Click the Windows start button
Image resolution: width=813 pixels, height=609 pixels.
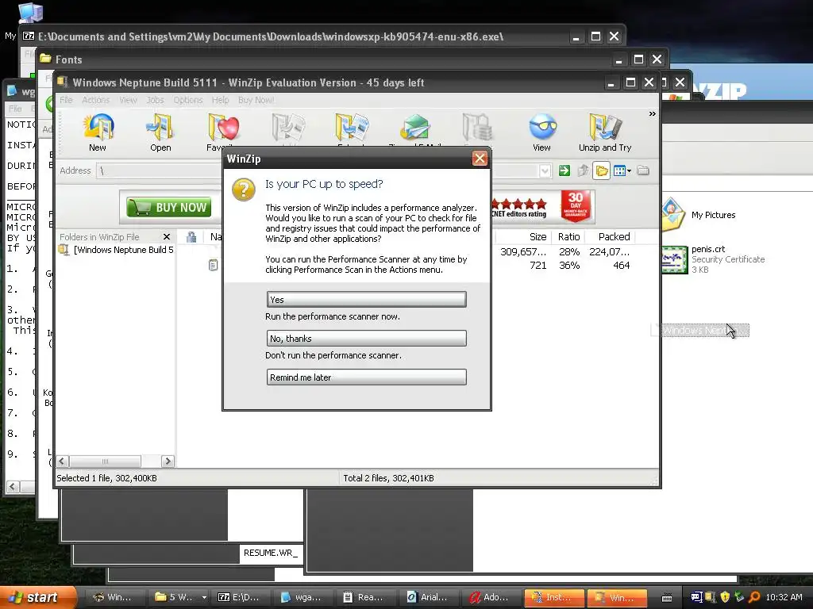click(x=37, y=597)
